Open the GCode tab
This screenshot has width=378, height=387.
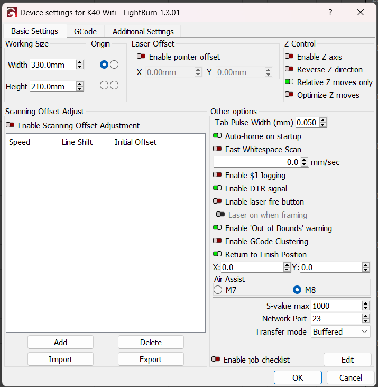click(x=85, y=31)
